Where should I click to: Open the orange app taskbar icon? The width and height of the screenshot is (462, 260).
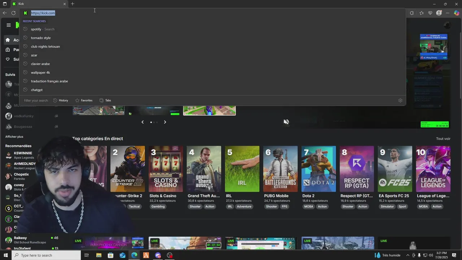point(146,255)
